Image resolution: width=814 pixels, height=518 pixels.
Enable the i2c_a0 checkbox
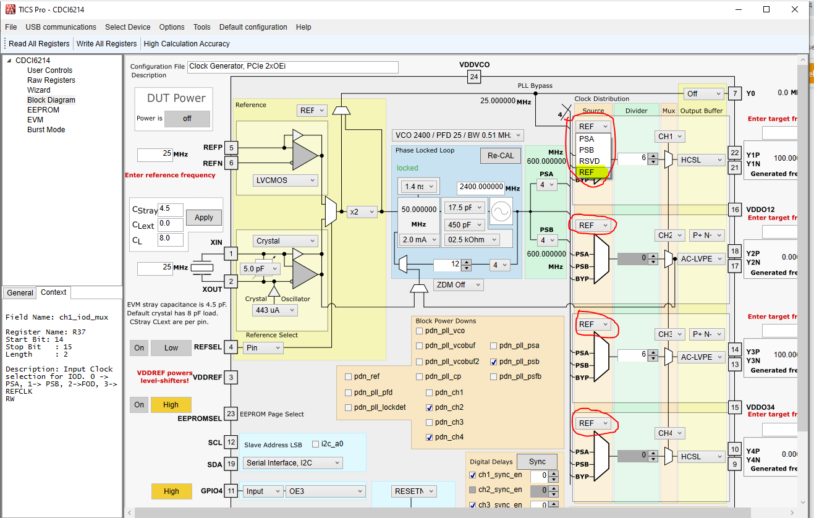[x=316, y=444]
